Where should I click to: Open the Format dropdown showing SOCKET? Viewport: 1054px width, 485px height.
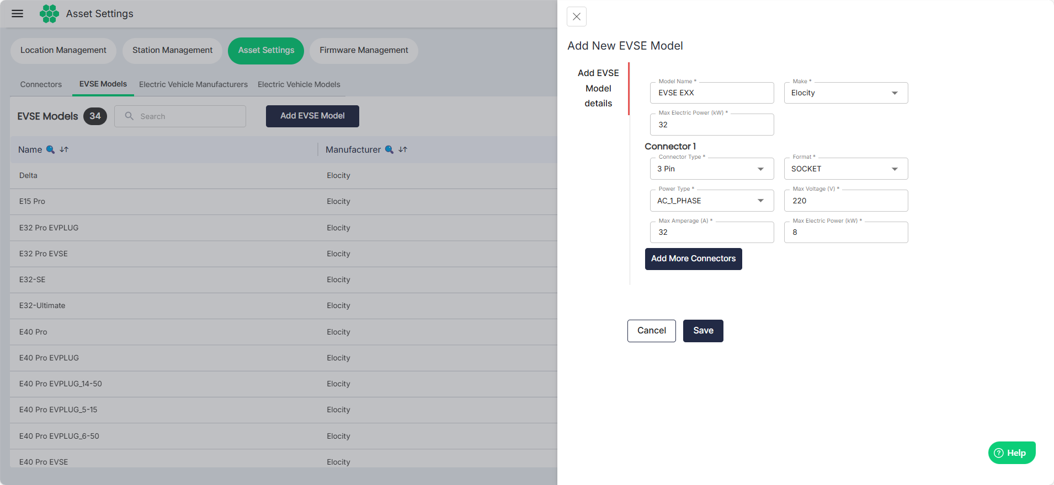846,169
